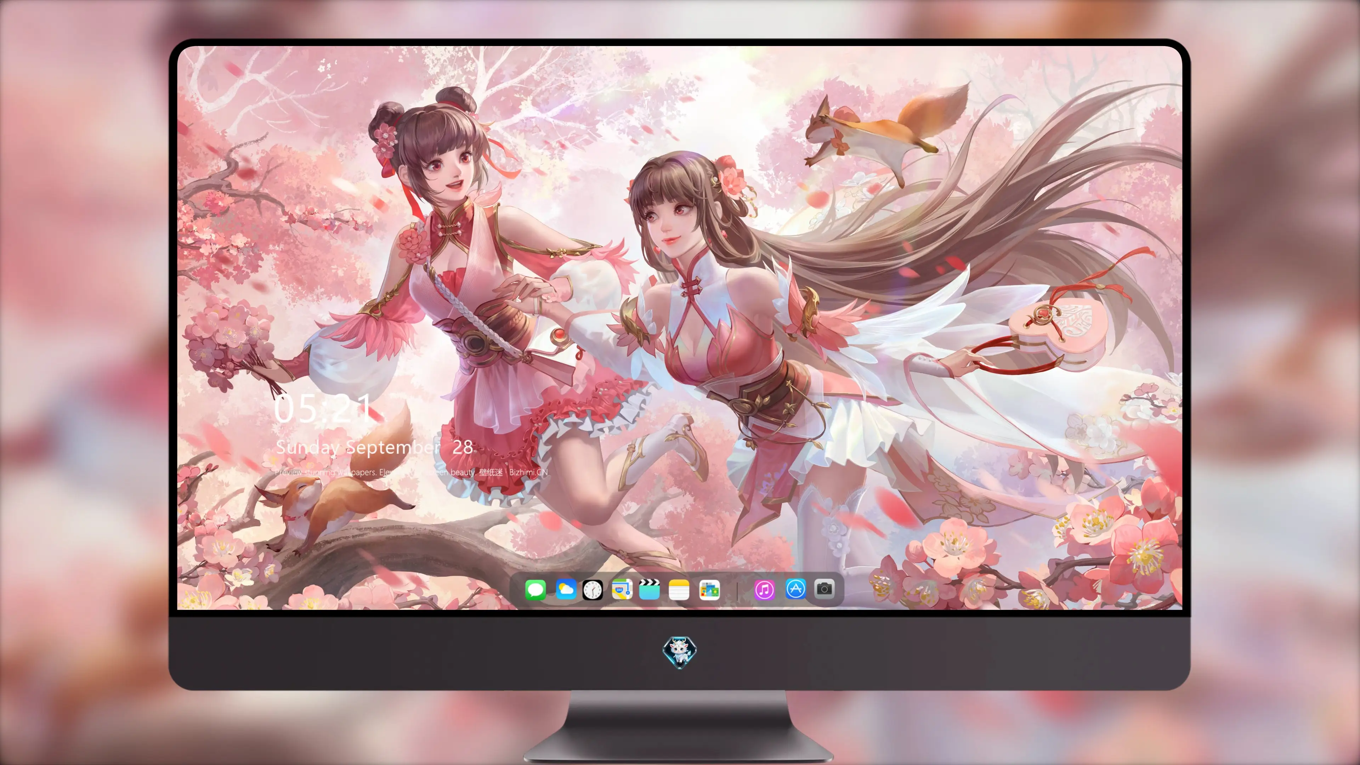This screenshot has height=765, width=1360.
Task: Open the Camera app in the dock
Action: [x=824, y=588]
